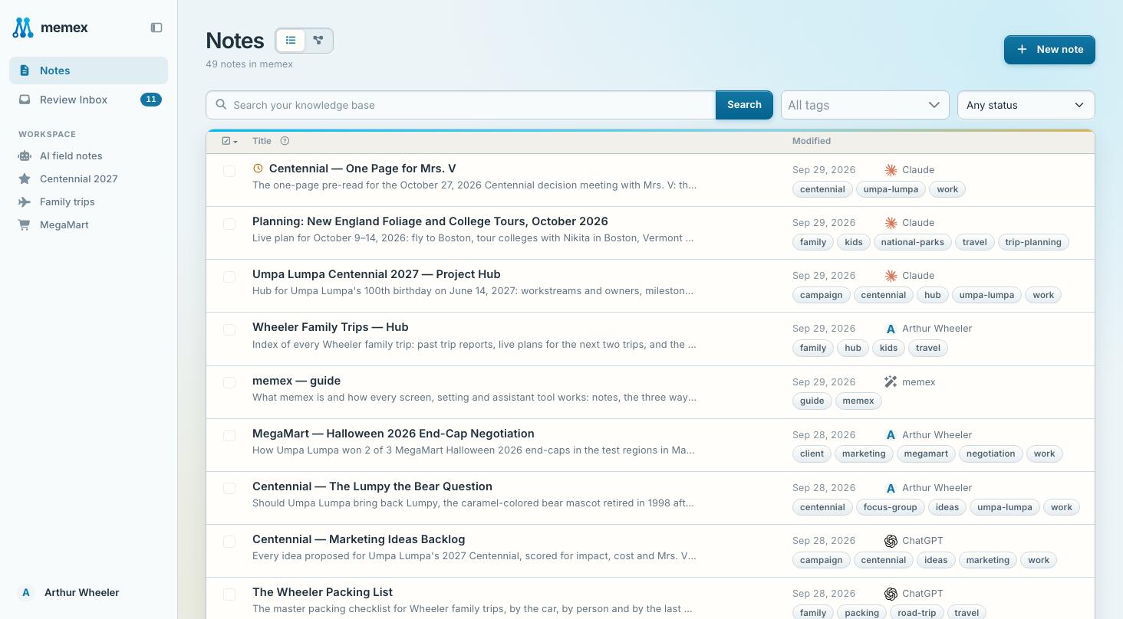Click the AI field notes robot icon
1123x619 pixels.
[25, 156]
